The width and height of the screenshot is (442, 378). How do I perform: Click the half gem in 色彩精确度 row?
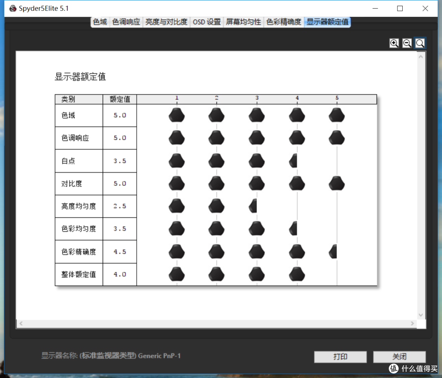point(333,251)
